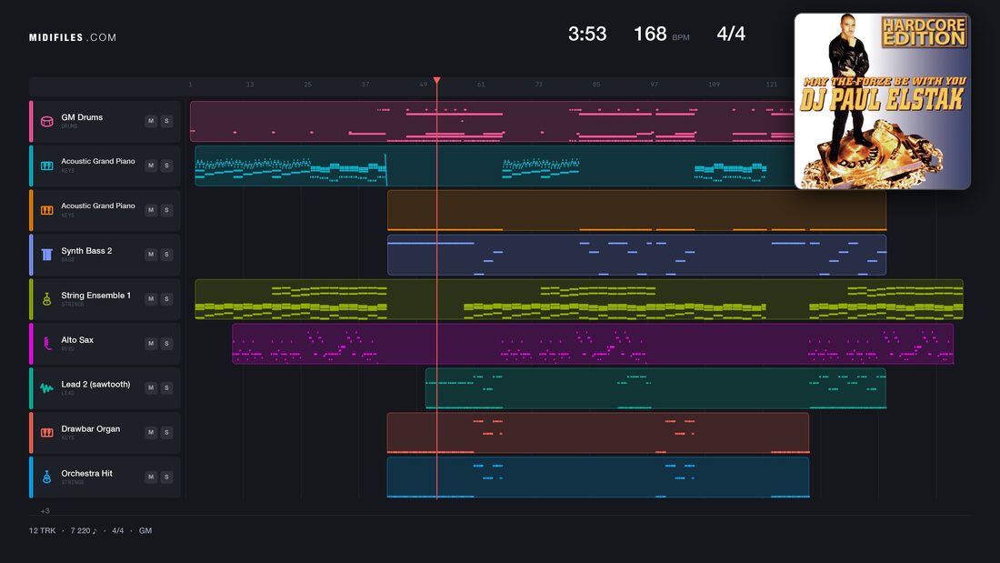Select the Lead 2 (sawtooth) track name

point(95,384)
